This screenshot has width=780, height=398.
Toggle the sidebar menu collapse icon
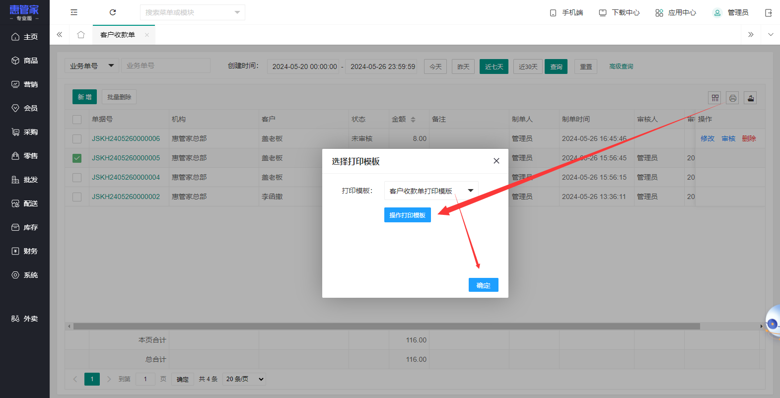pos(74,12)
